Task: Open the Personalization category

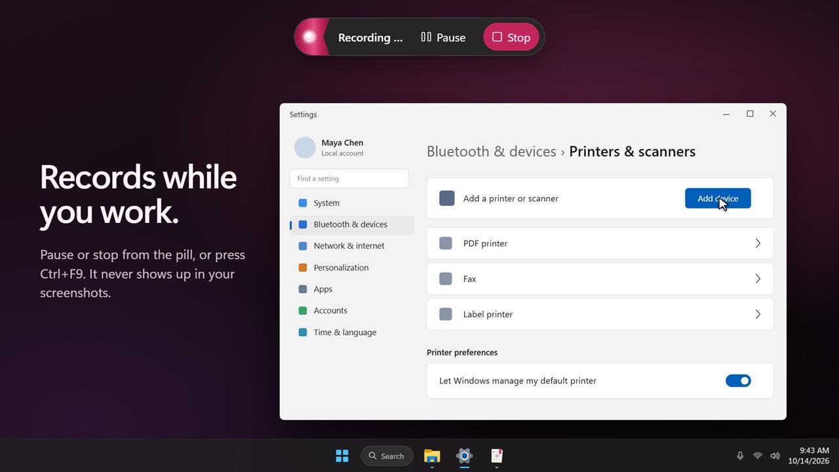Action: pos(352,267)
